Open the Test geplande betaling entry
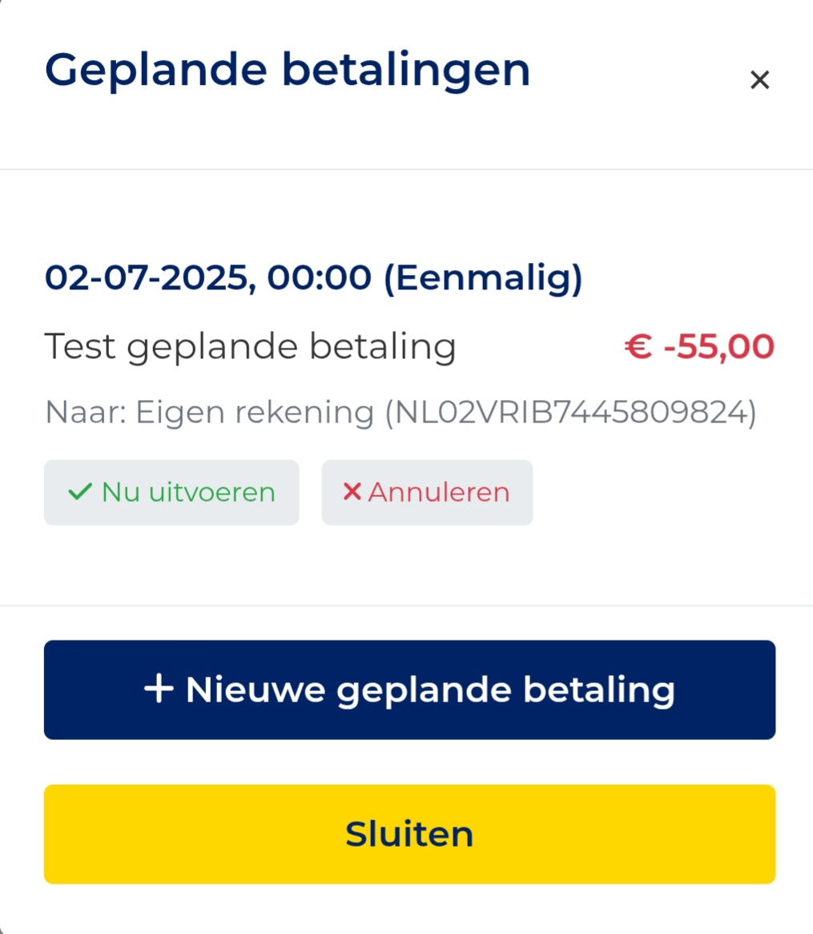Screen dimensions: 813x934 click(x=250, y=346)
